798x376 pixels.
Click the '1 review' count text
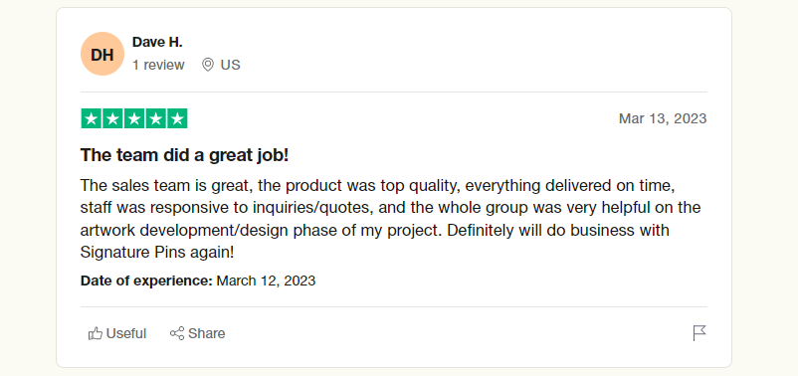[158, 65]
